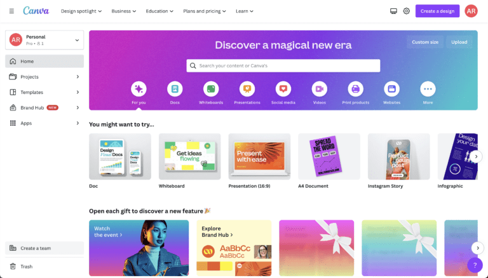This screenshot has width=488, height=278.
Task: Show more design types via More icon
Action: (428, 89)
